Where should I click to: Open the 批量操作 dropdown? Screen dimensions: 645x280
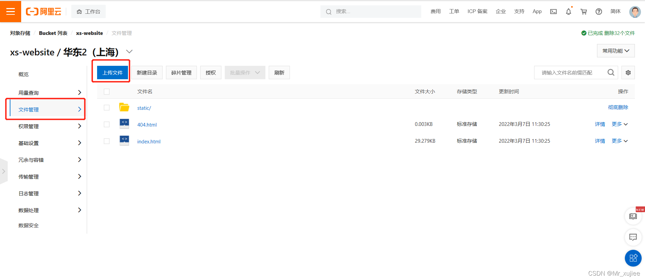click(x=245, y=73)
